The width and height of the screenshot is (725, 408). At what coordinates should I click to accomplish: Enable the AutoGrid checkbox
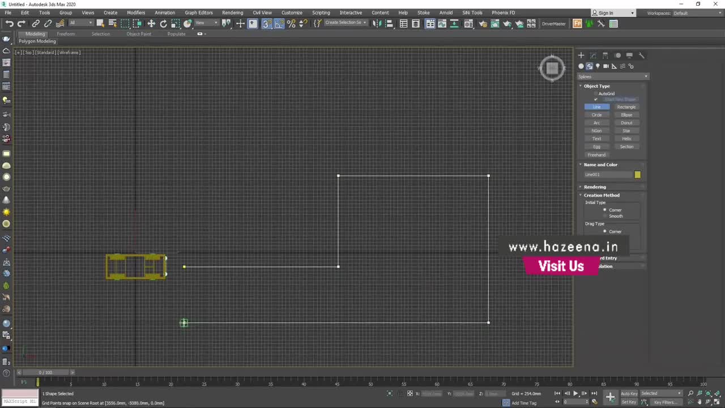pos(595,93)
